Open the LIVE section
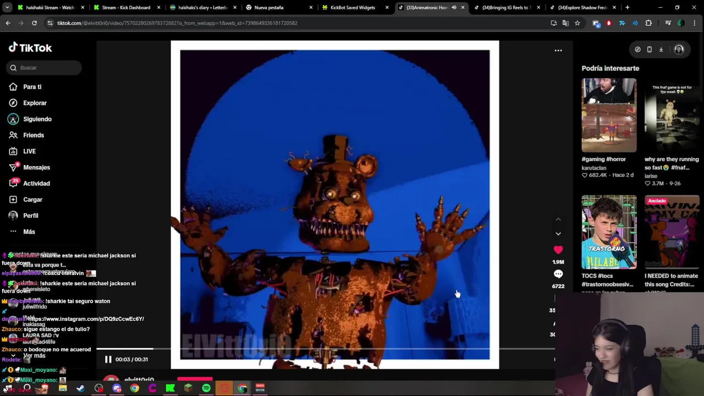This screenshot has height=396, width=704. point(29,151)
